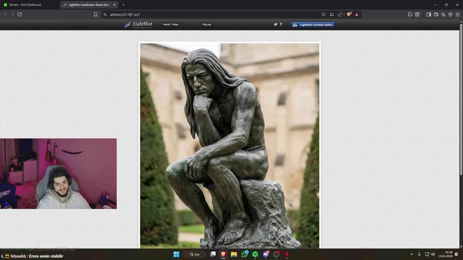Open the browser hamburger menu
The height and width of the screenshot is (260, 463).
pos(458,14)
